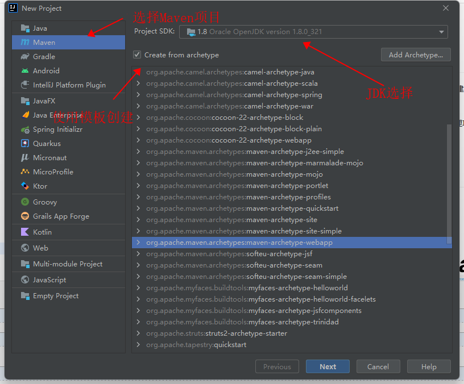Choose the Gradle elephant icon
Screen dimensions: 464x384
pos(25,57)
